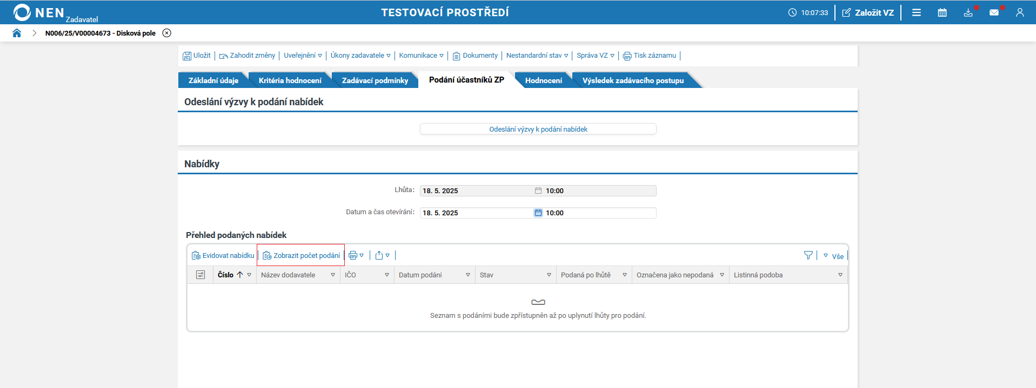Open the hamburger menu in header
1036x388 pixels.
coord(917,12)
